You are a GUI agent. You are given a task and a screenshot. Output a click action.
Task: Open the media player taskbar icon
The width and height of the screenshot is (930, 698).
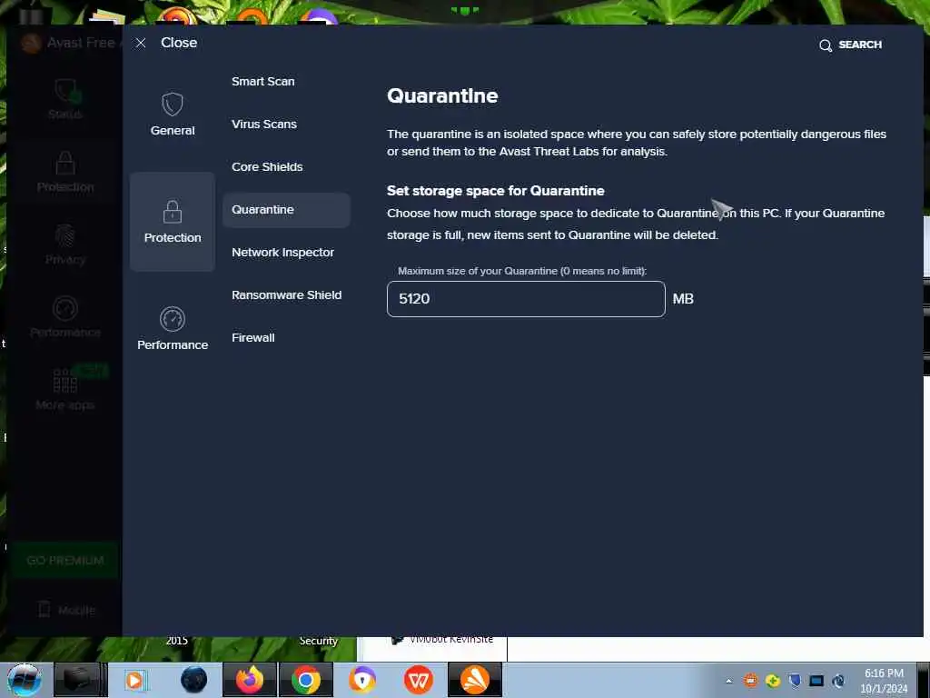pos(134,680)
